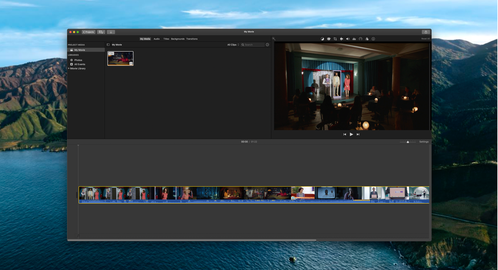This screenshot has width=498, height=270.
Task: Open the Color Balance adjustment
Action: coord(322,39)
